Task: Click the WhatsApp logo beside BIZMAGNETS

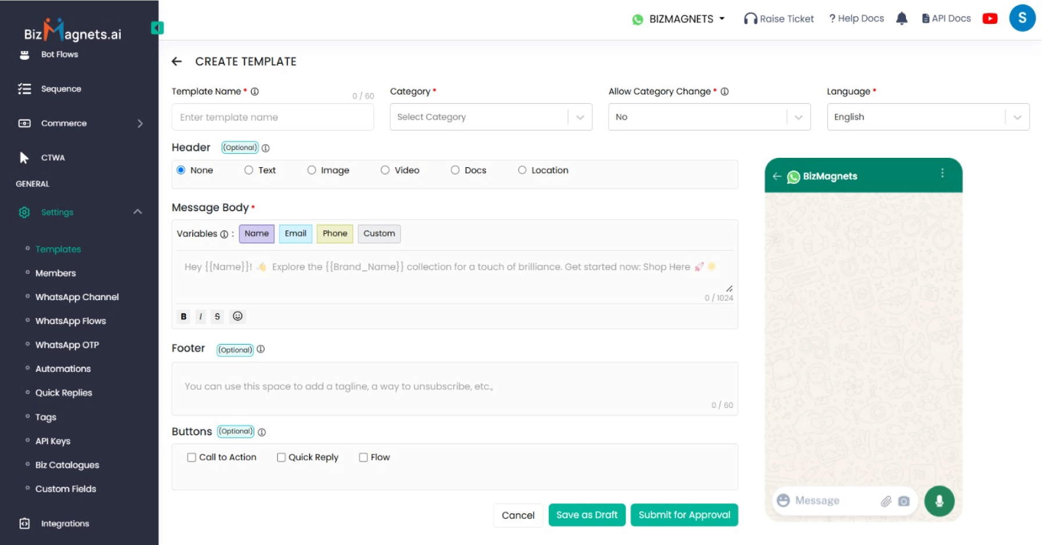Action: [x=638, y=20]
